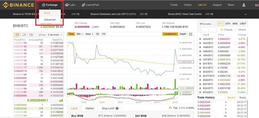Favorite the BTG/BTC pair star
Image resolution: width=259 pixels, height=118 pixels.
[200, 92]
